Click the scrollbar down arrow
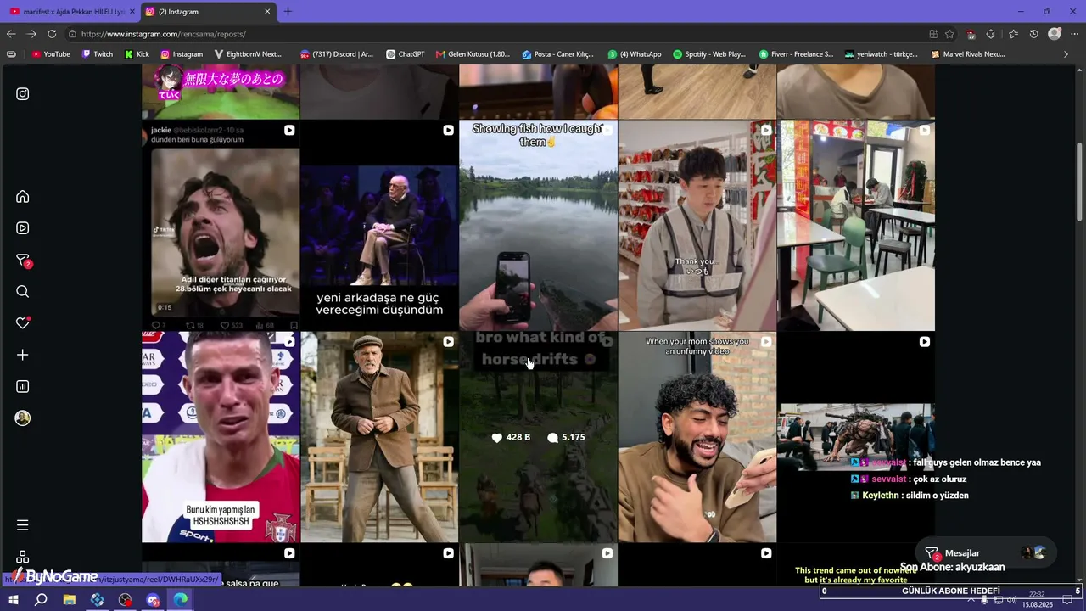This screenshot has width=1086, height=611. click(x=1080, y=580)
